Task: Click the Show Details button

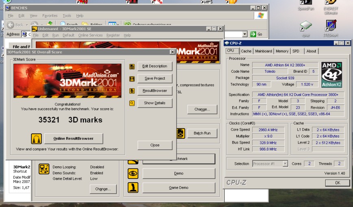Action: 155,103
